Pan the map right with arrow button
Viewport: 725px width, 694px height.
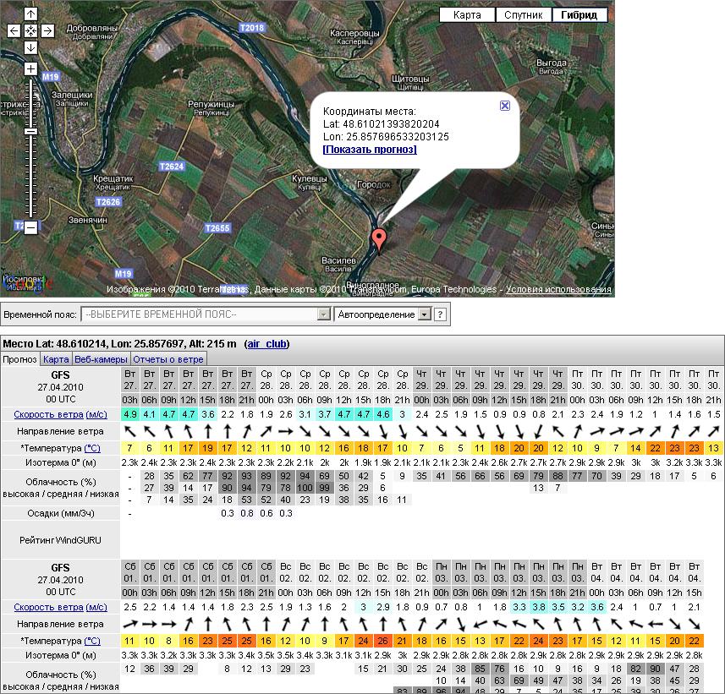click(x=47, y=31)
